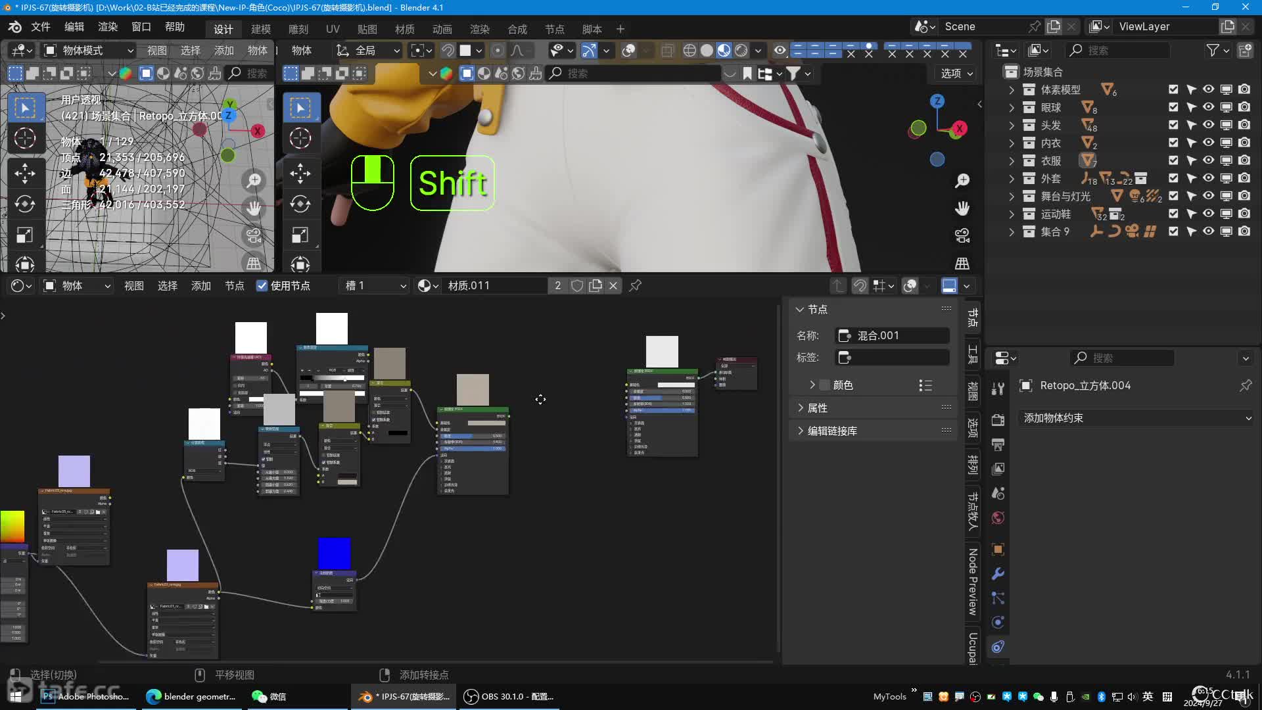Viewport: 1262px width, 710px height.
Task: Click the 材质.011 material name field
Action: click(496, 285)
